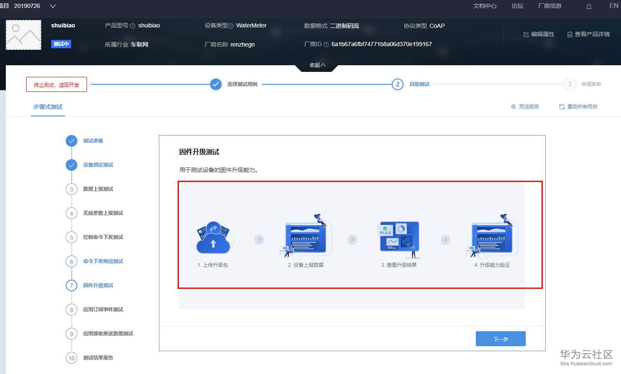This screenshot has width=621, height=374.
Task: Click the 厂商ID value 6a1b67a6fbf74771b8a06d370e199167
Action: coord(381,44)
